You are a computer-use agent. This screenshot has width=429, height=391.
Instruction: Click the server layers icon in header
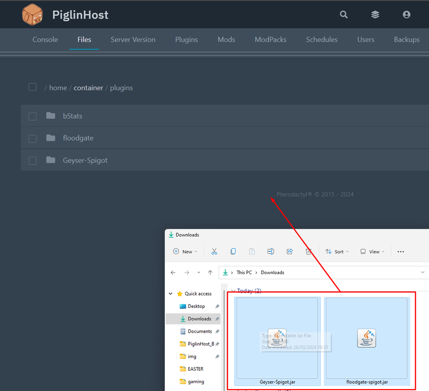coord(375,15)
